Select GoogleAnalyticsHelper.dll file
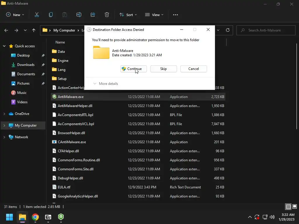Image resolution: width=299 pixels, height=224 pixels. pyautogui.click(x=138, y=196)
